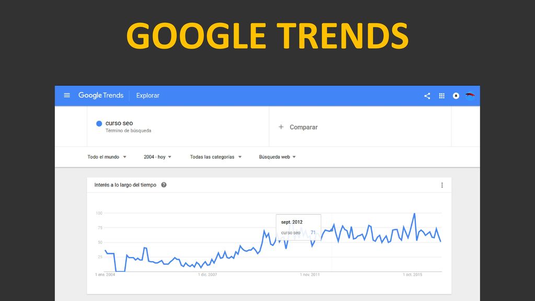This screenshot has width=535, height=301.
Task: Open the user account avatar
Action: point(470,96)
